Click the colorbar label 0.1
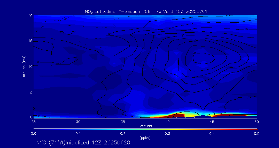Viewport: 279px width, 148px height. [x=78, y=134]
